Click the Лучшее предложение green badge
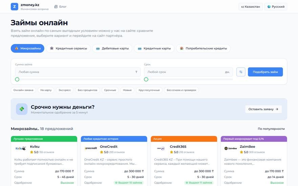The image size is (298, 186). pyautogui.click(x=44, y=139)
